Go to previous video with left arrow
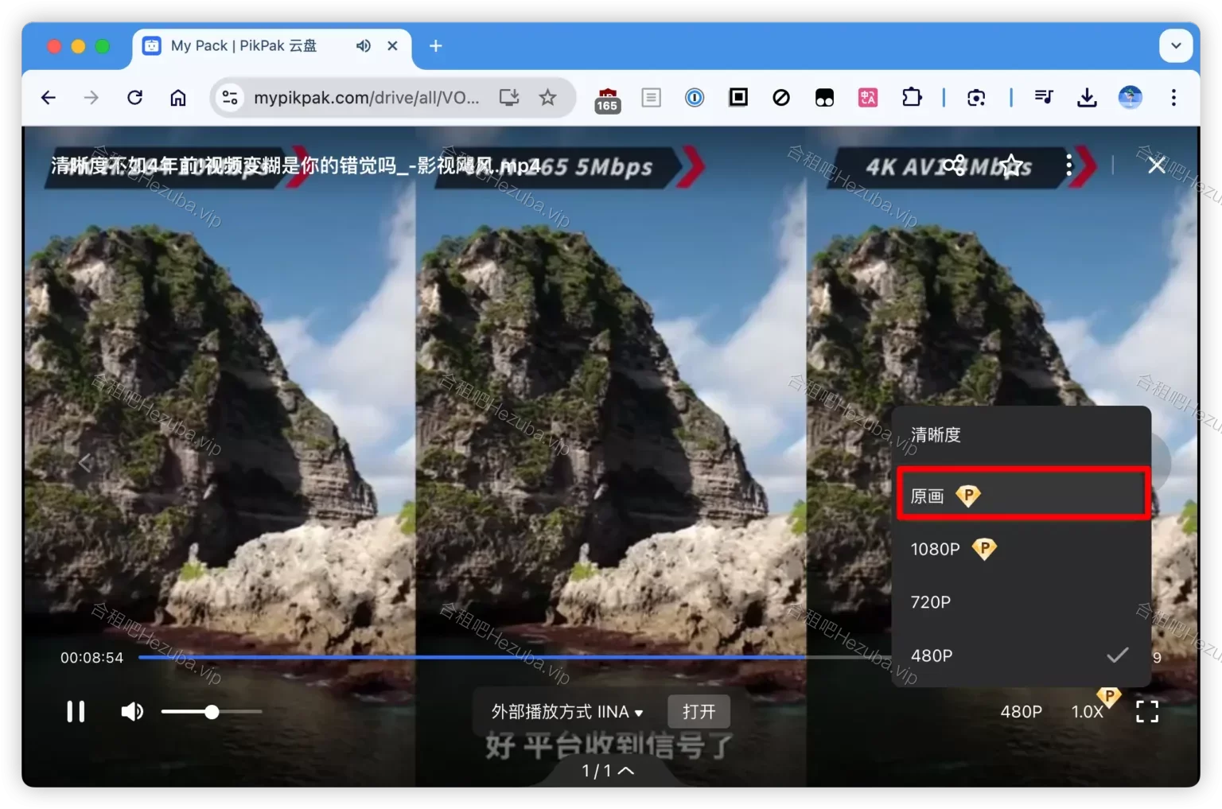 coord(85,462)
